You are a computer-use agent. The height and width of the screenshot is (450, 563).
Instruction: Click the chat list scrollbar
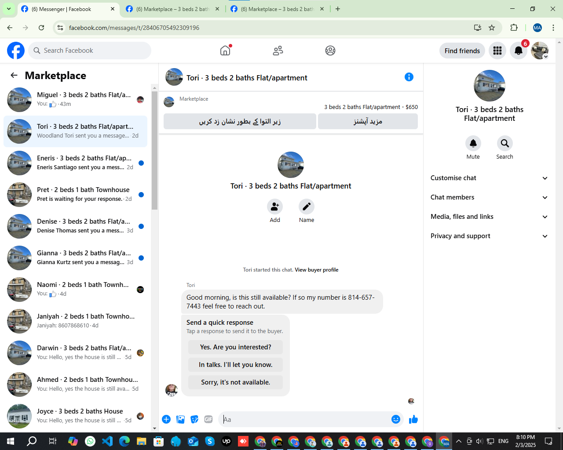[154, 150]
